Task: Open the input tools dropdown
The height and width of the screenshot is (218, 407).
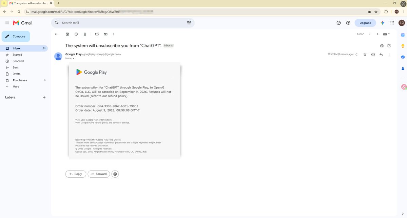Action: [x=386, y=34]
